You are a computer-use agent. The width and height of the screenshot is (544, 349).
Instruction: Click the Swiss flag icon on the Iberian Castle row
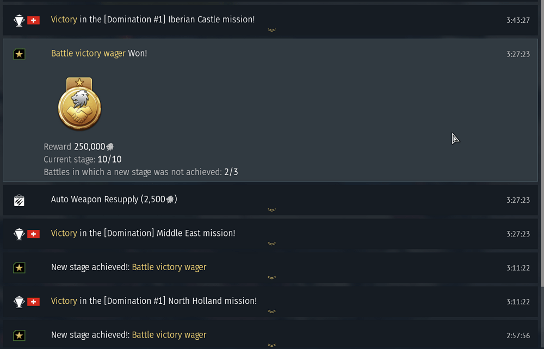point(33,20)
